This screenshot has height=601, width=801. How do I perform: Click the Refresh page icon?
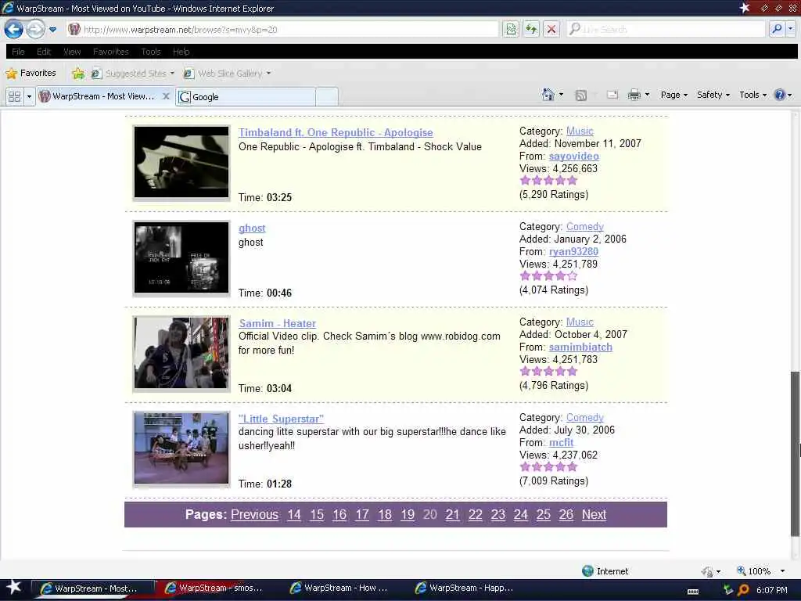pos(531,29)
